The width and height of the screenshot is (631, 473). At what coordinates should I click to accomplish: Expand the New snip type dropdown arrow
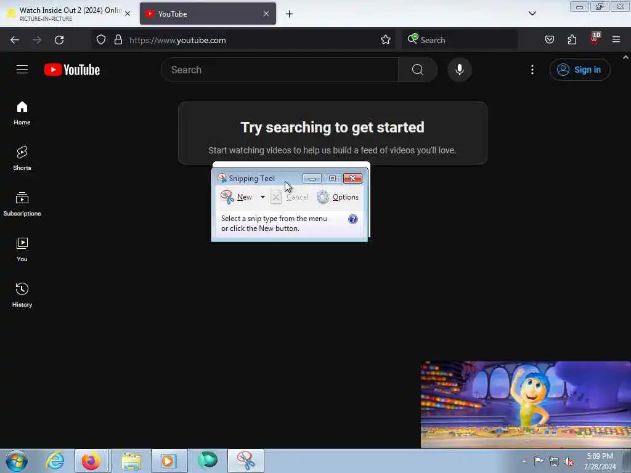click(x=263, y=197)
